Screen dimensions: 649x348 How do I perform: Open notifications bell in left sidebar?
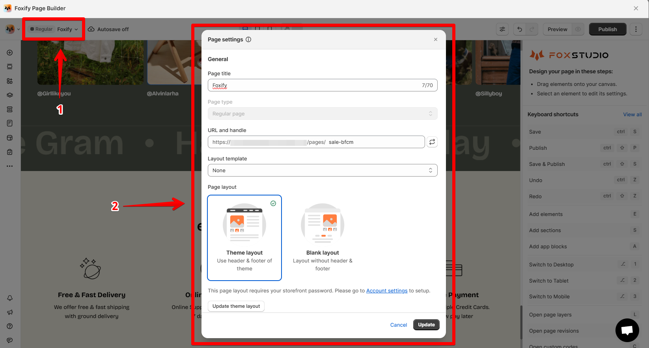tap(10, 298)
